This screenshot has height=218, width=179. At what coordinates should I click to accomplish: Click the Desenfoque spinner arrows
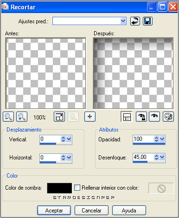pyautogui.click(x=157, y=157)
